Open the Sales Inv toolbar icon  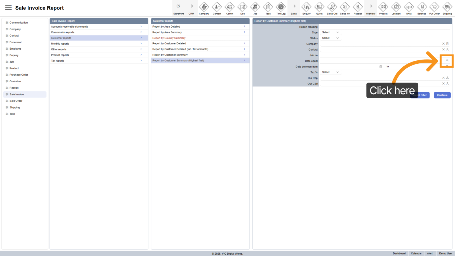pos(345,7)
